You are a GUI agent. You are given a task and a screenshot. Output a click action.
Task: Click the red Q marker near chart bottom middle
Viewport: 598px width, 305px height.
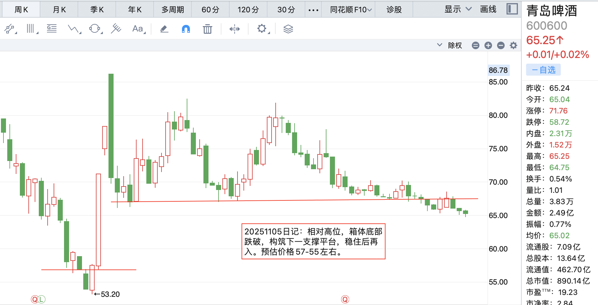pyautogui.click(x=345, y=299)
